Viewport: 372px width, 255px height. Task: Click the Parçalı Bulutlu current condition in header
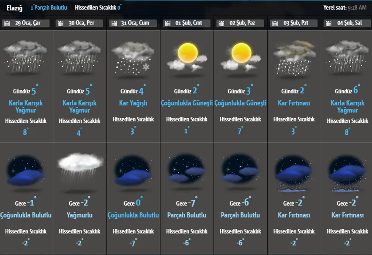[x=50, y=8]
